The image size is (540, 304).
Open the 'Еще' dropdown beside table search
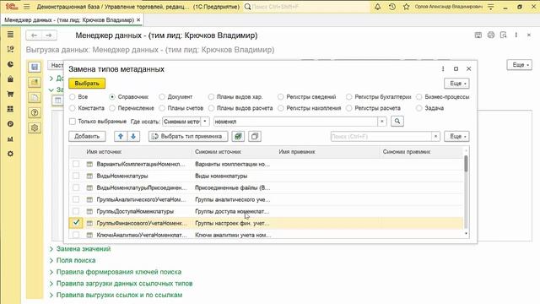tap(456, 137)
